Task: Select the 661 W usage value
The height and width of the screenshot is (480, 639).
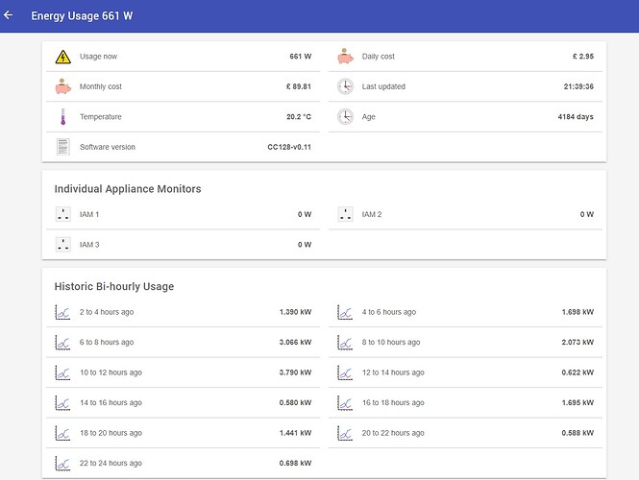Action: (301, 57)
